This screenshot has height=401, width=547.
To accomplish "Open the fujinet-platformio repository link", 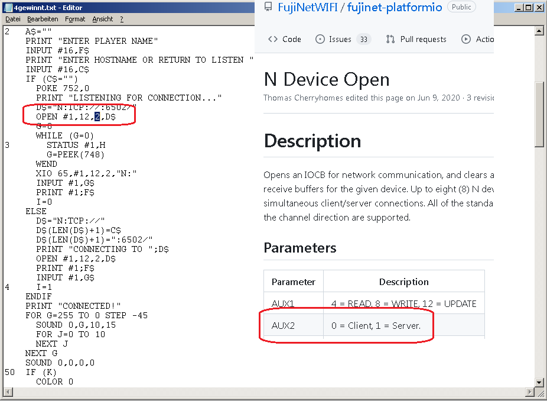I will click(402, 7).
